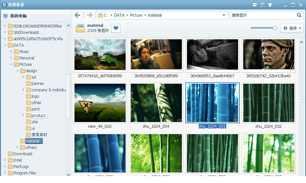Select thumbnail 364525868_e5c2d8f389
306x183 pixels.
pyautogui.click(x=156, y=54)
